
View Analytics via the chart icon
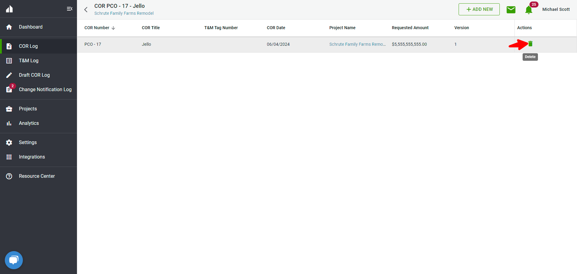(9, 123)
